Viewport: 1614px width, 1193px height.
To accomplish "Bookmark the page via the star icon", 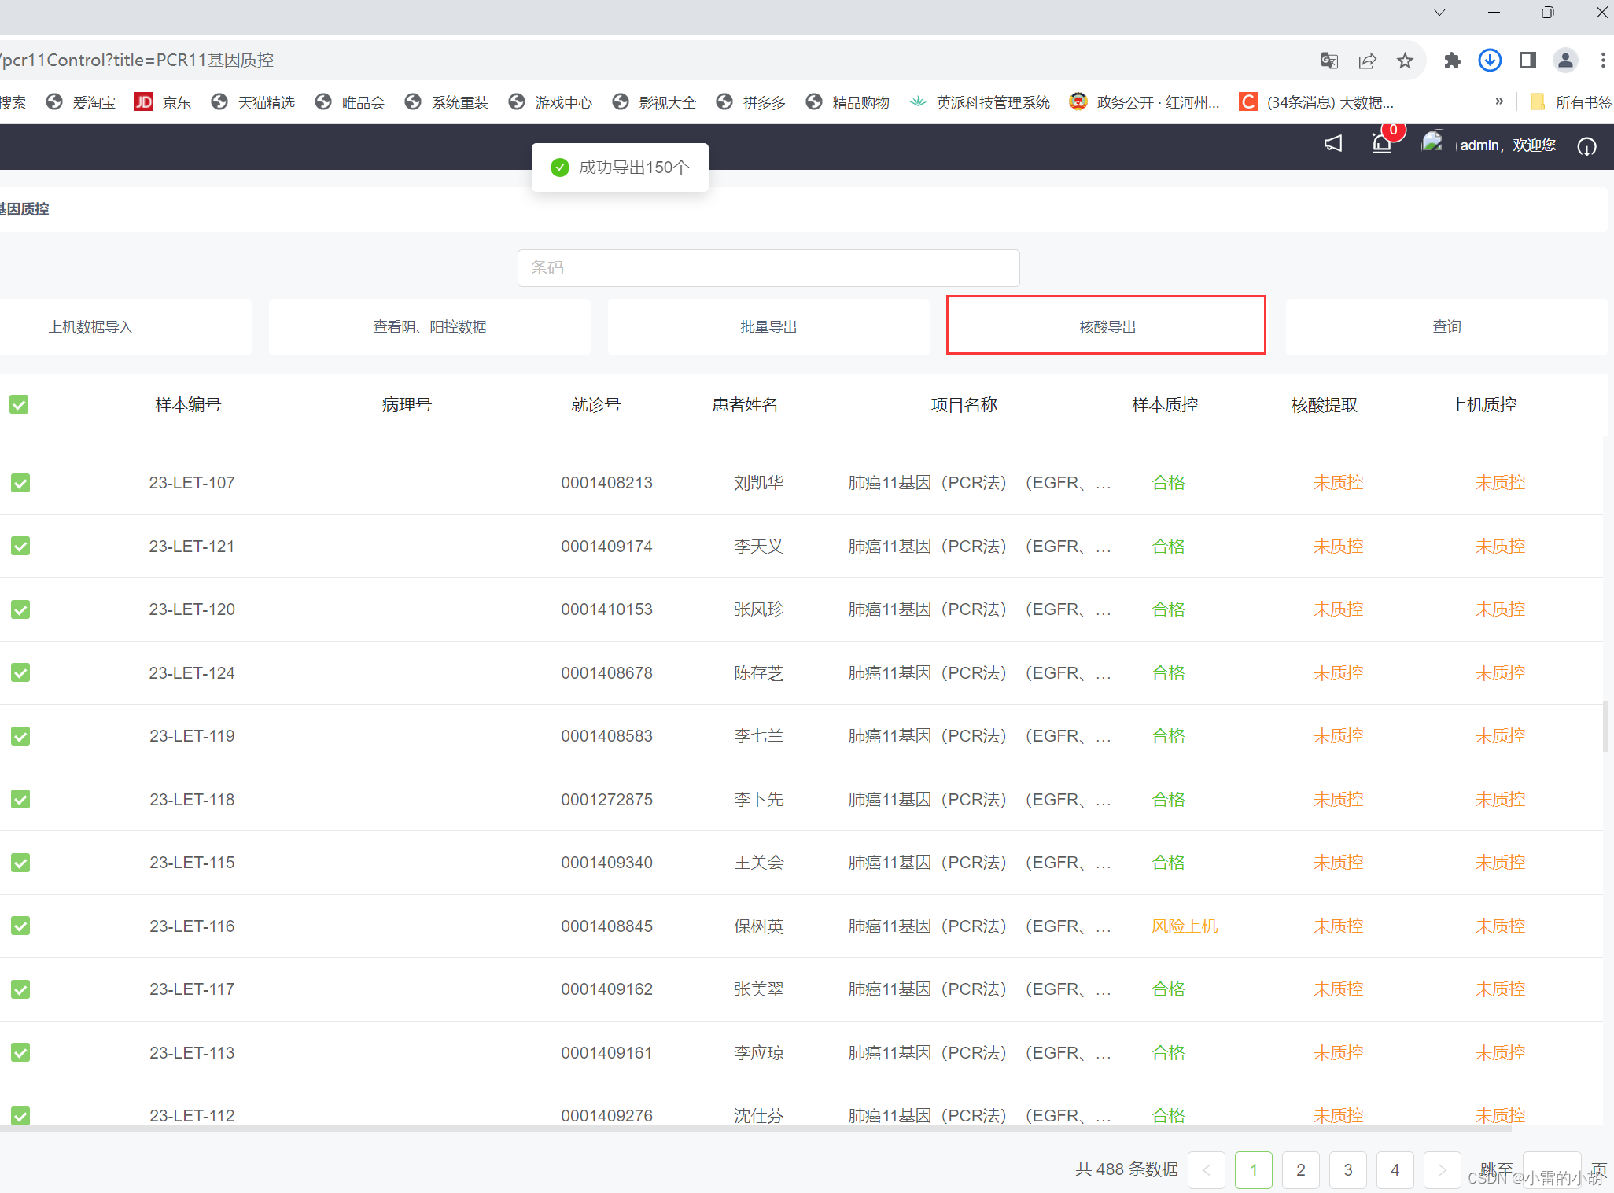I will (x=1406, y=60).
